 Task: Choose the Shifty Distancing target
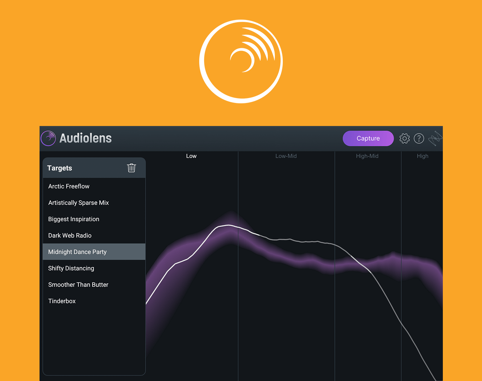(94, 268)
